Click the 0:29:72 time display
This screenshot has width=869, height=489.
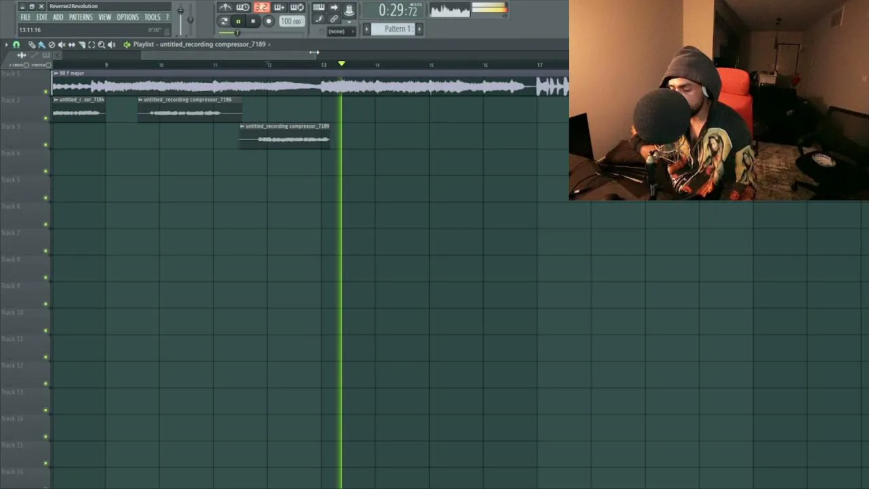(394, 10)
